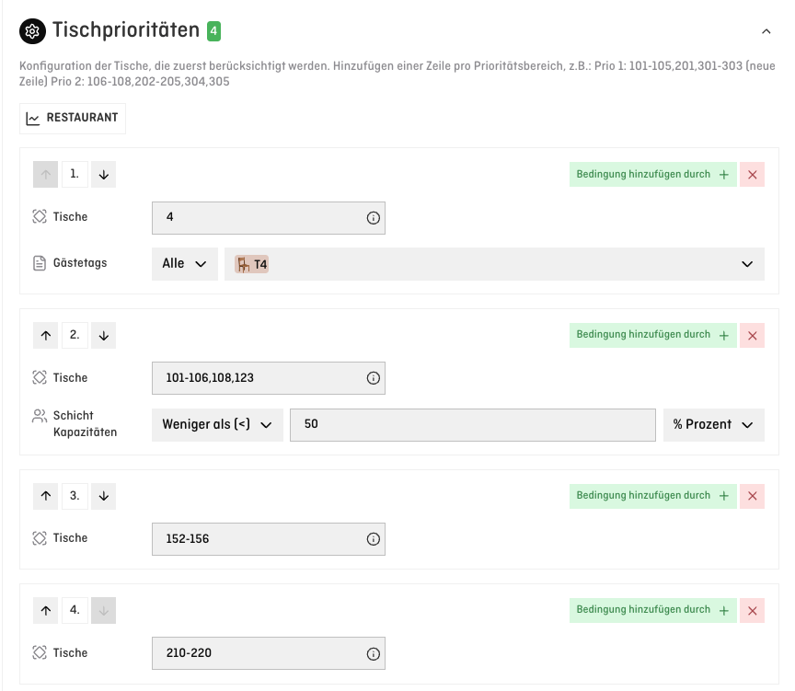Click info icon in Tische field 210-220
The height and width of the screenshot is (691, 795).
373,653
